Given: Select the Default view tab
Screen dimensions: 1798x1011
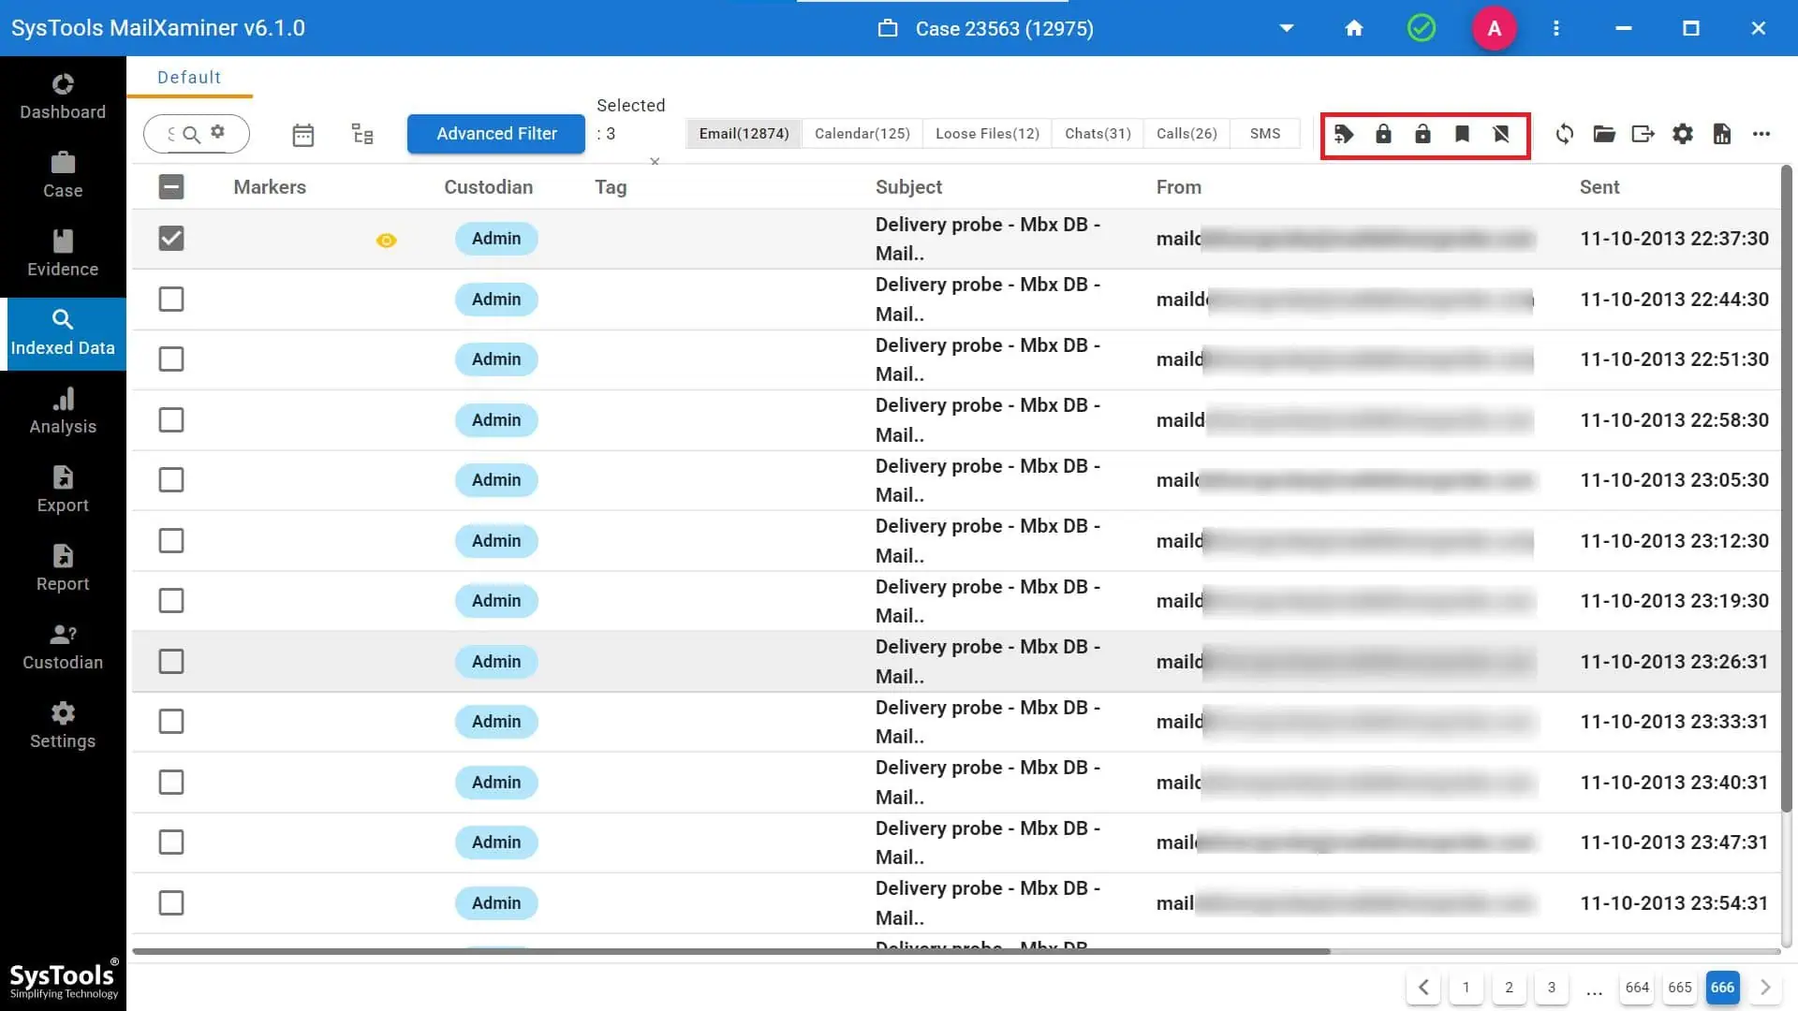Looking at the screenshot, I should pos(189,78).
